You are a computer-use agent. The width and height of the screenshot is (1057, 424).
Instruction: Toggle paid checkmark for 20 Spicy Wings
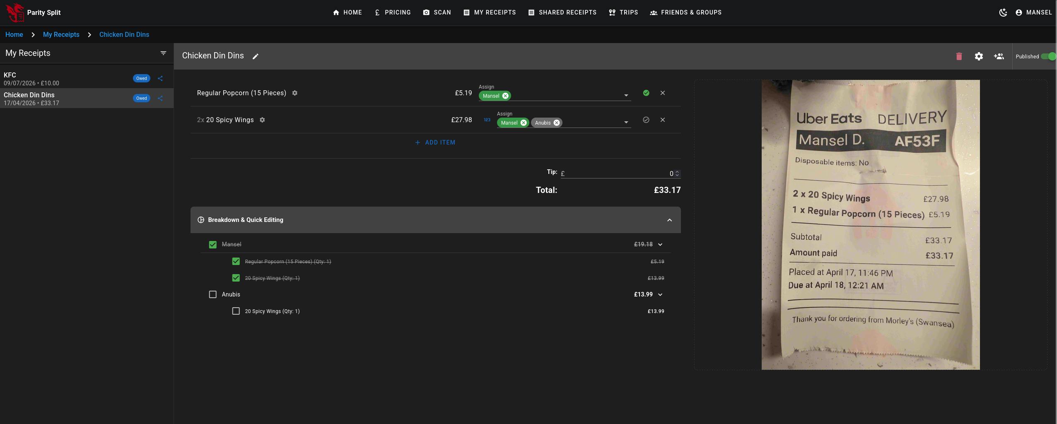pos(646,120)
